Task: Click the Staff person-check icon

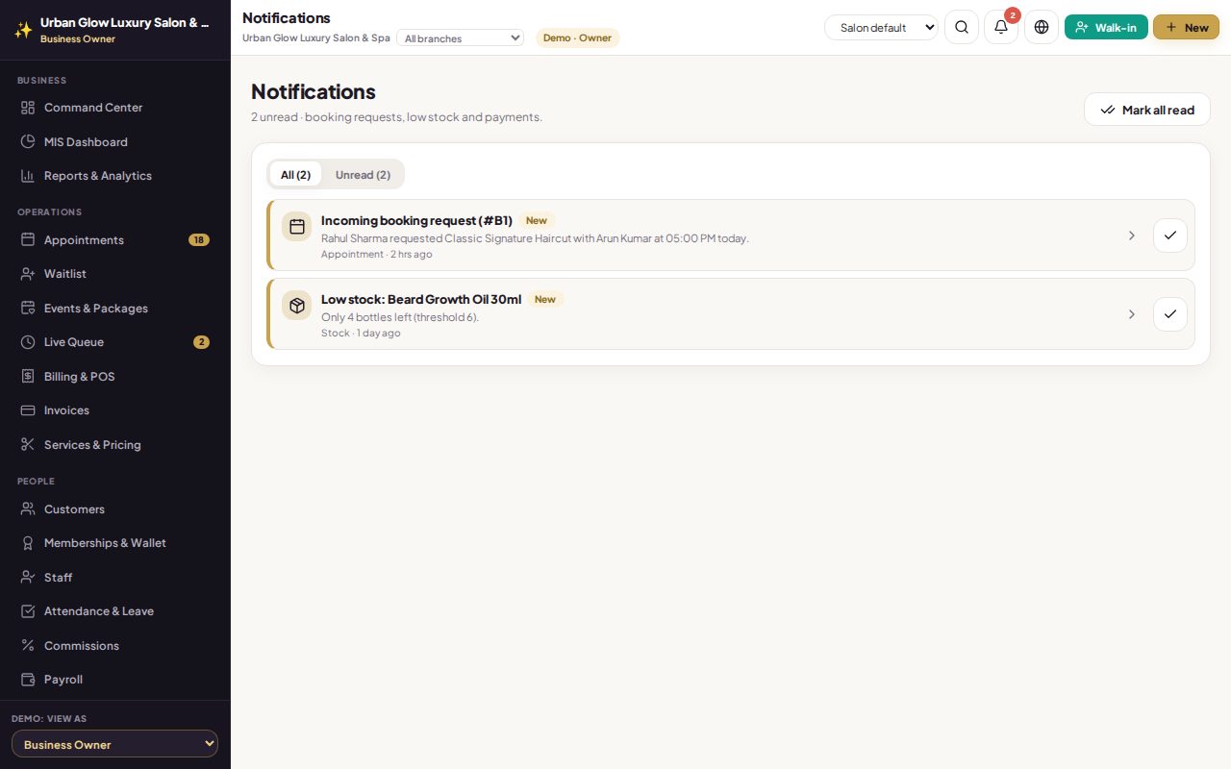Action: (28, 577)
